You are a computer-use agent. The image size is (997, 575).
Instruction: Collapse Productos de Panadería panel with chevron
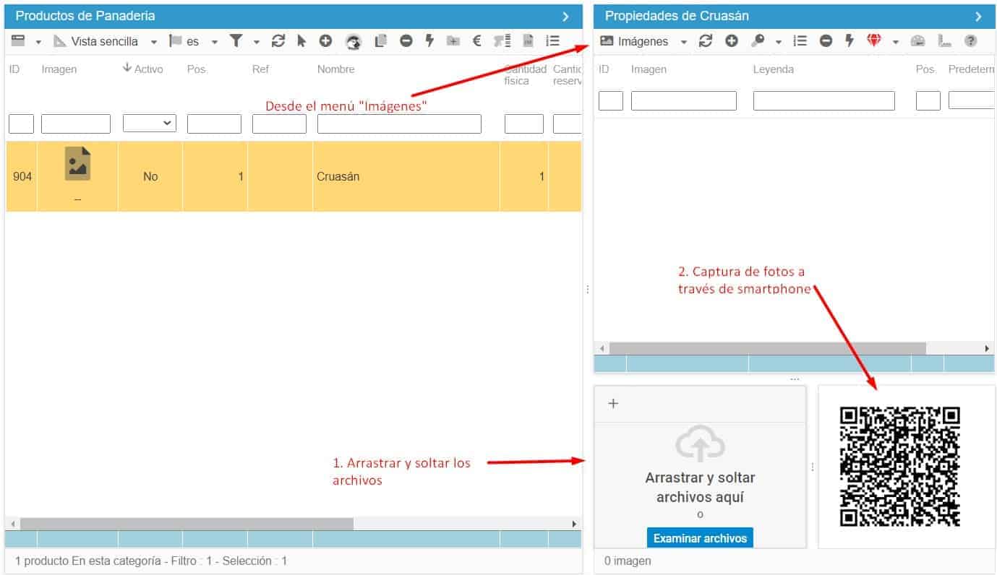tap(566, 16)
